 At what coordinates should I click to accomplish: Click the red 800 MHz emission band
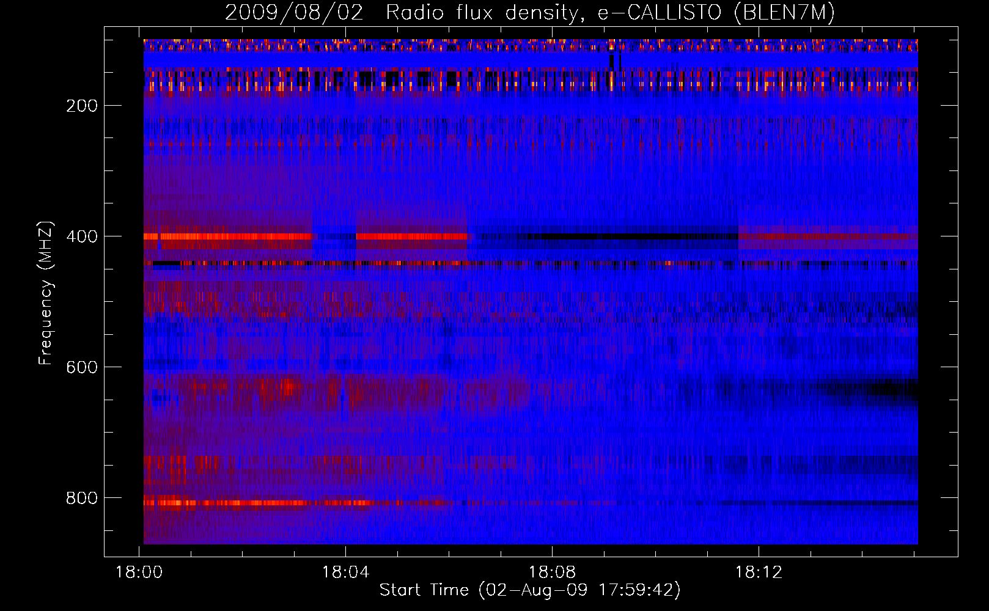[257, 503]
